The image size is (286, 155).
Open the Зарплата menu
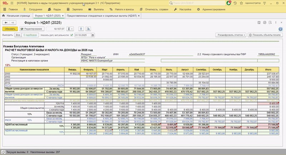(75, 9)
